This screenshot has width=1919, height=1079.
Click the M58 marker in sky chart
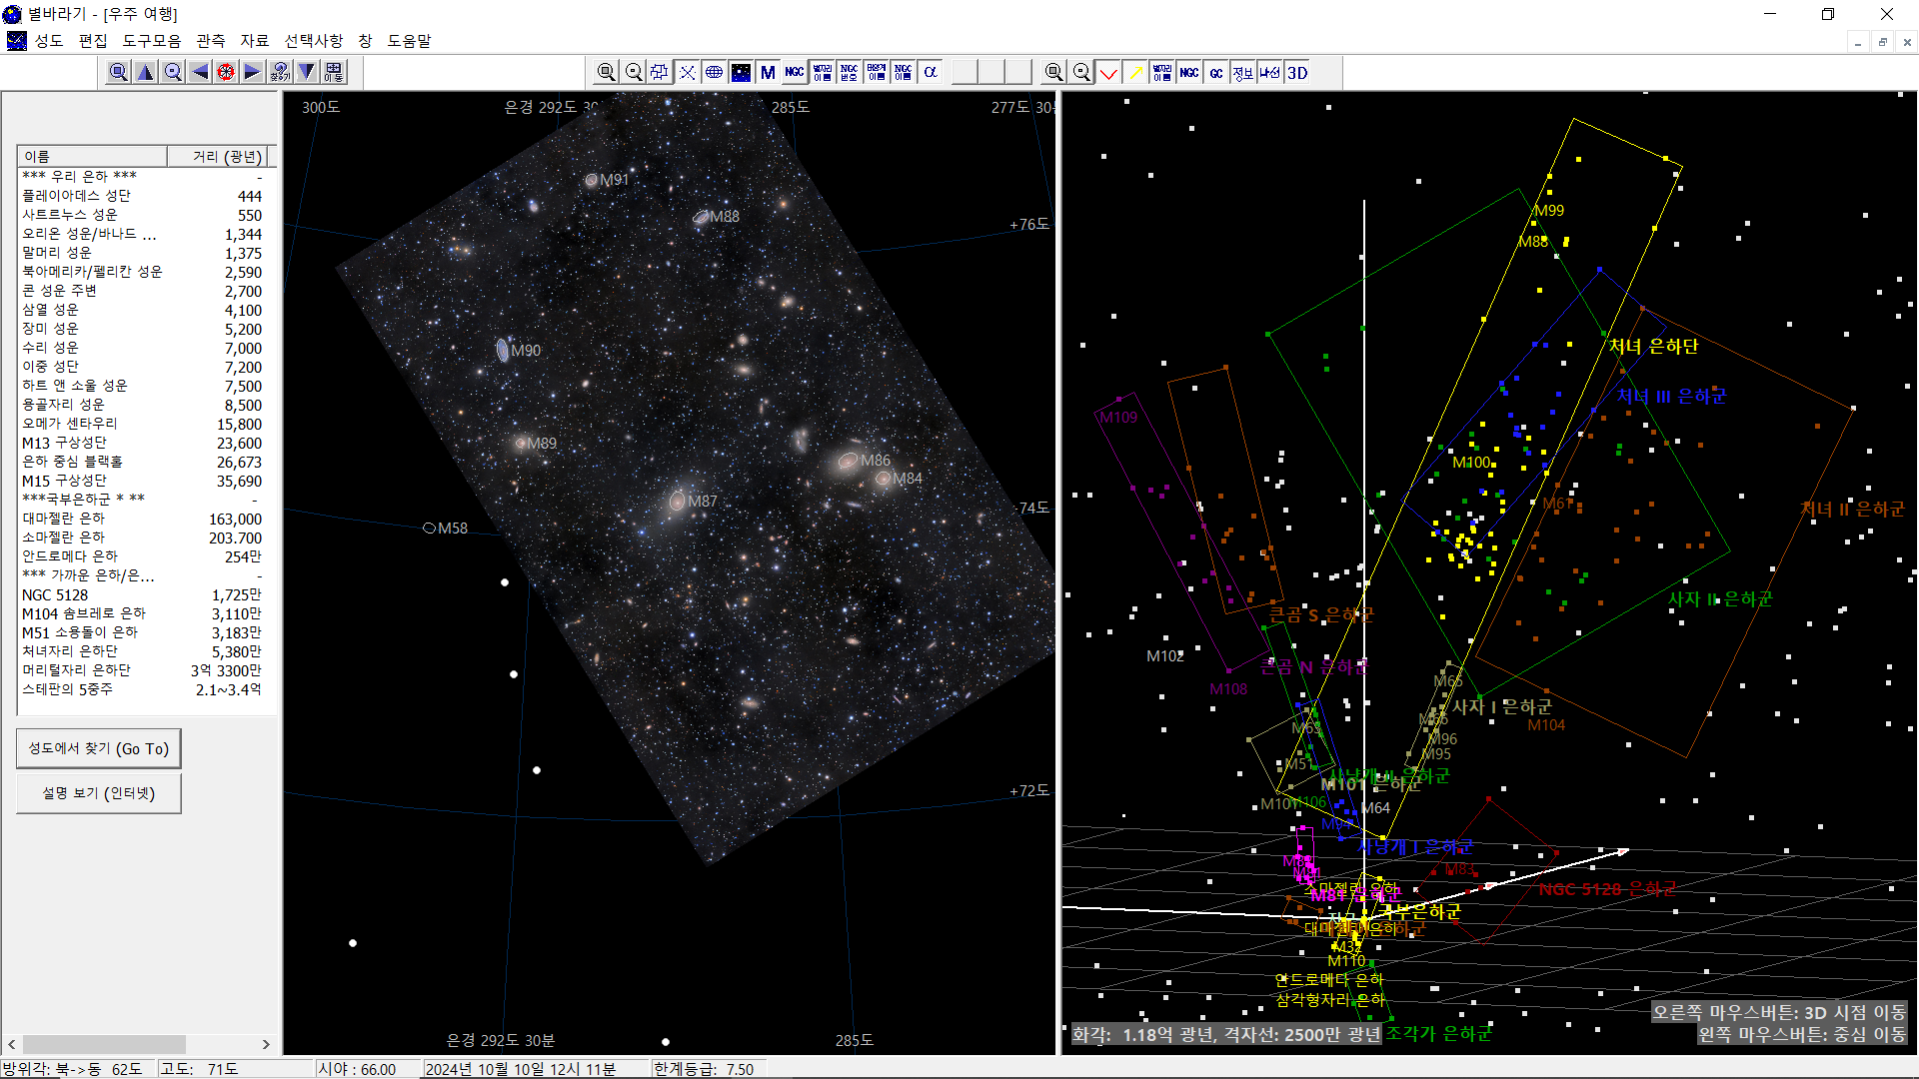[429, 528]
